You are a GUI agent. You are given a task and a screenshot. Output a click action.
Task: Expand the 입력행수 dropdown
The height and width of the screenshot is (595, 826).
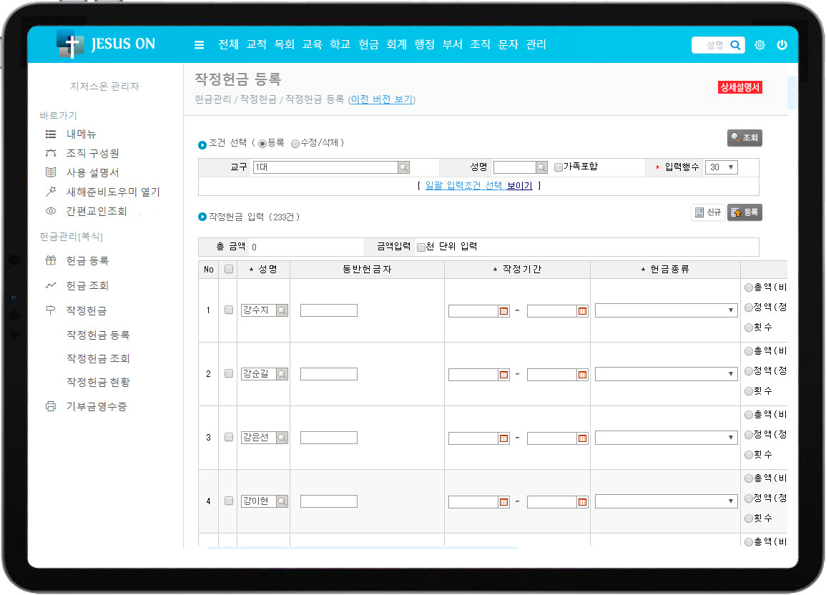click(721, 167)
